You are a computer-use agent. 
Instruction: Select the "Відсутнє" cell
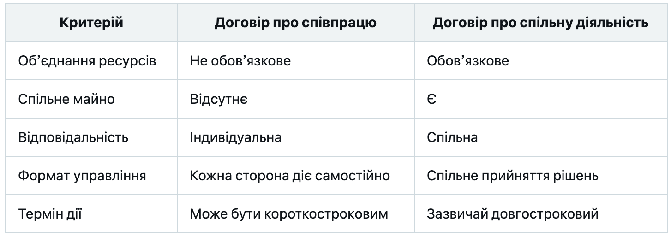(218, 100)
